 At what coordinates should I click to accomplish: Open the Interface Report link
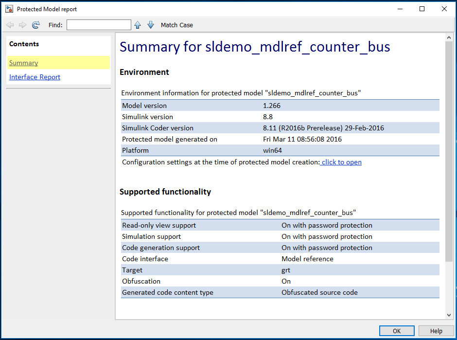point(35,77)
